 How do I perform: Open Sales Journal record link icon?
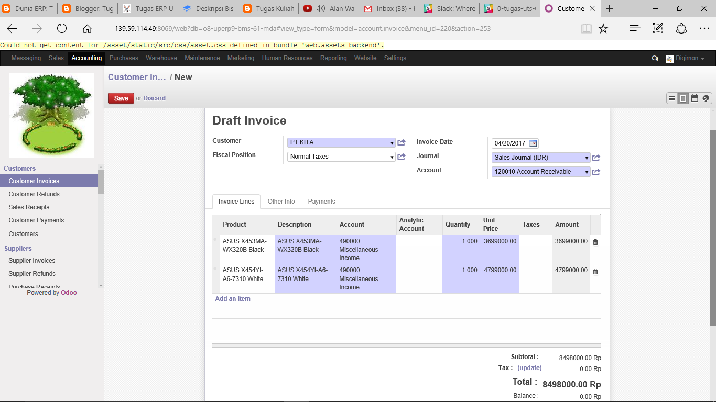(596, 158)
